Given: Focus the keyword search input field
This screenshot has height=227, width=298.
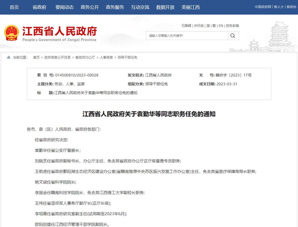Looking at the screenshot, I should 187,36.
